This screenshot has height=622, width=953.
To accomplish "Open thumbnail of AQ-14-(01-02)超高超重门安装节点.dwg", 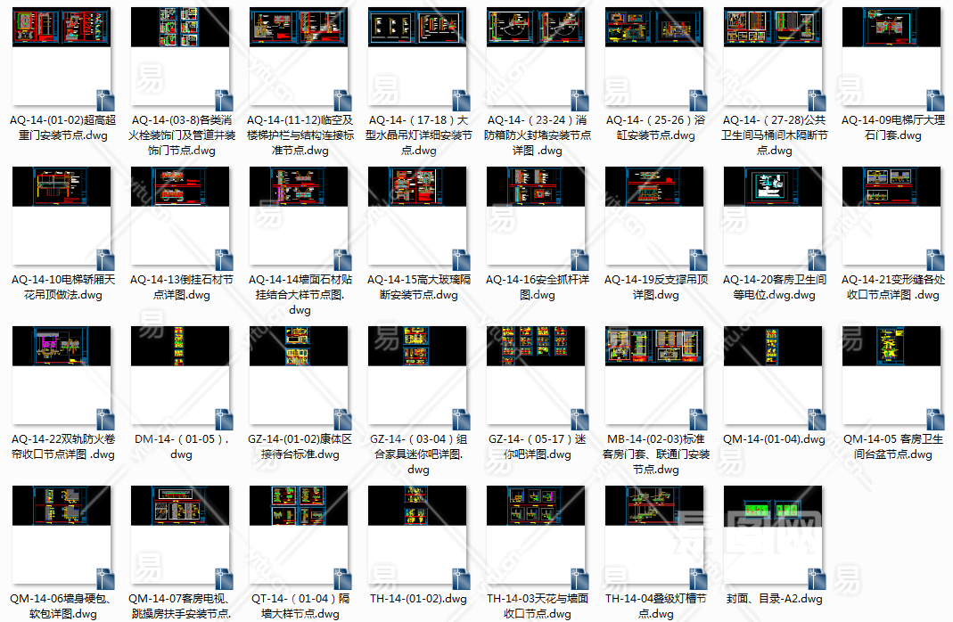I will [x=62, y=56].
